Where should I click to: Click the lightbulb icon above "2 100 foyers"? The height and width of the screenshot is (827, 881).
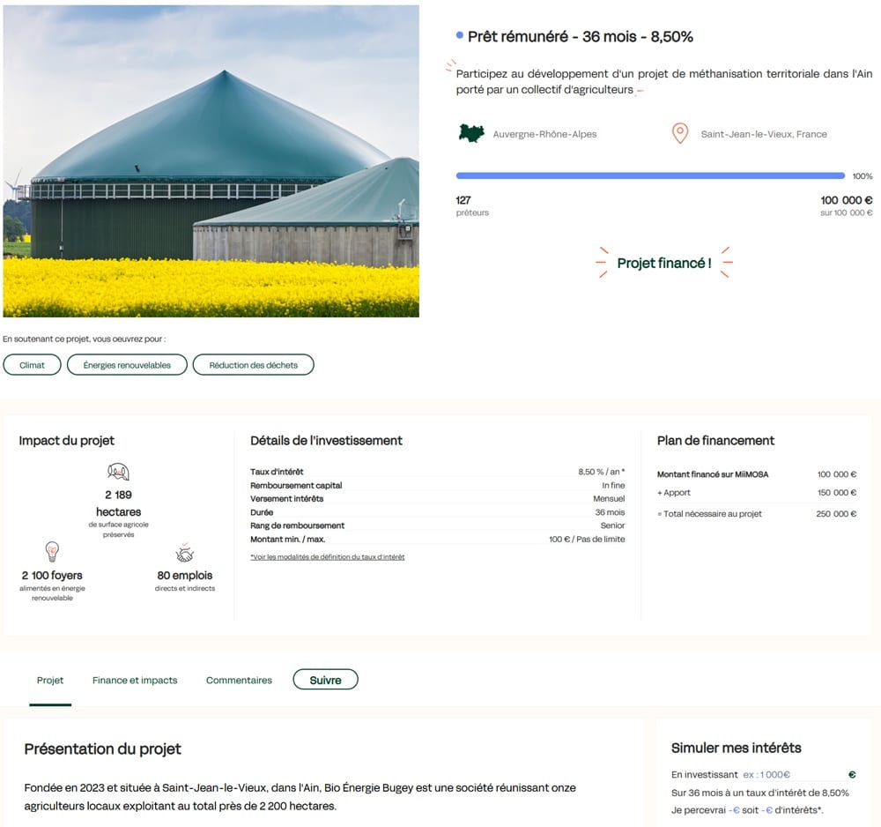[x=52, y=554]
